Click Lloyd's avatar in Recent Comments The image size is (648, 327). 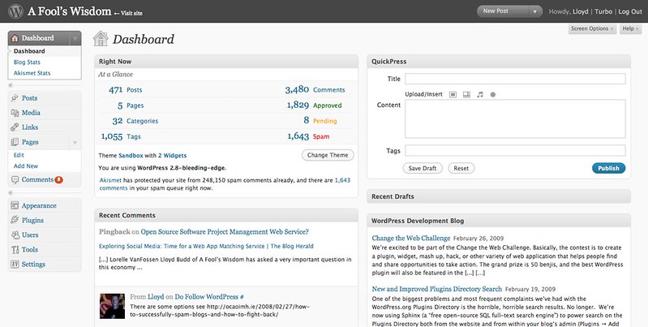pos(112,306)
